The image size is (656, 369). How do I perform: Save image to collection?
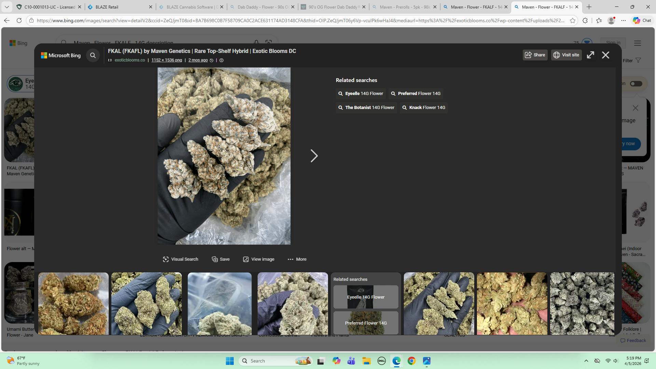click(221, 259)
